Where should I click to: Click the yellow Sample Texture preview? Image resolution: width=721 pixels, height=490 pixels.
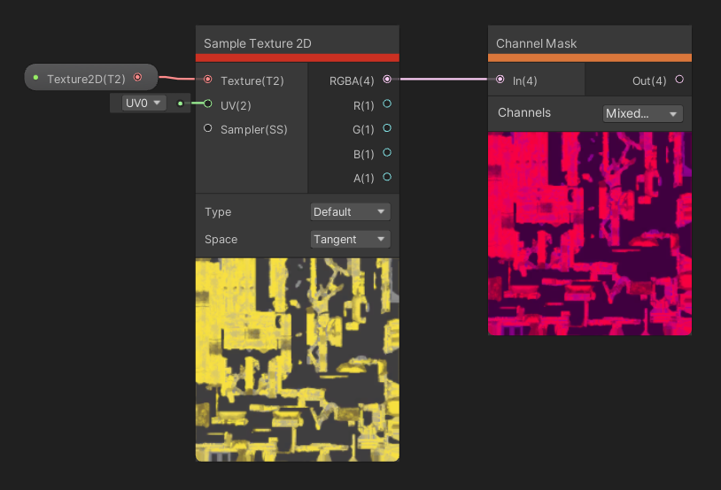pyautogui.click(x=297, y=358)
